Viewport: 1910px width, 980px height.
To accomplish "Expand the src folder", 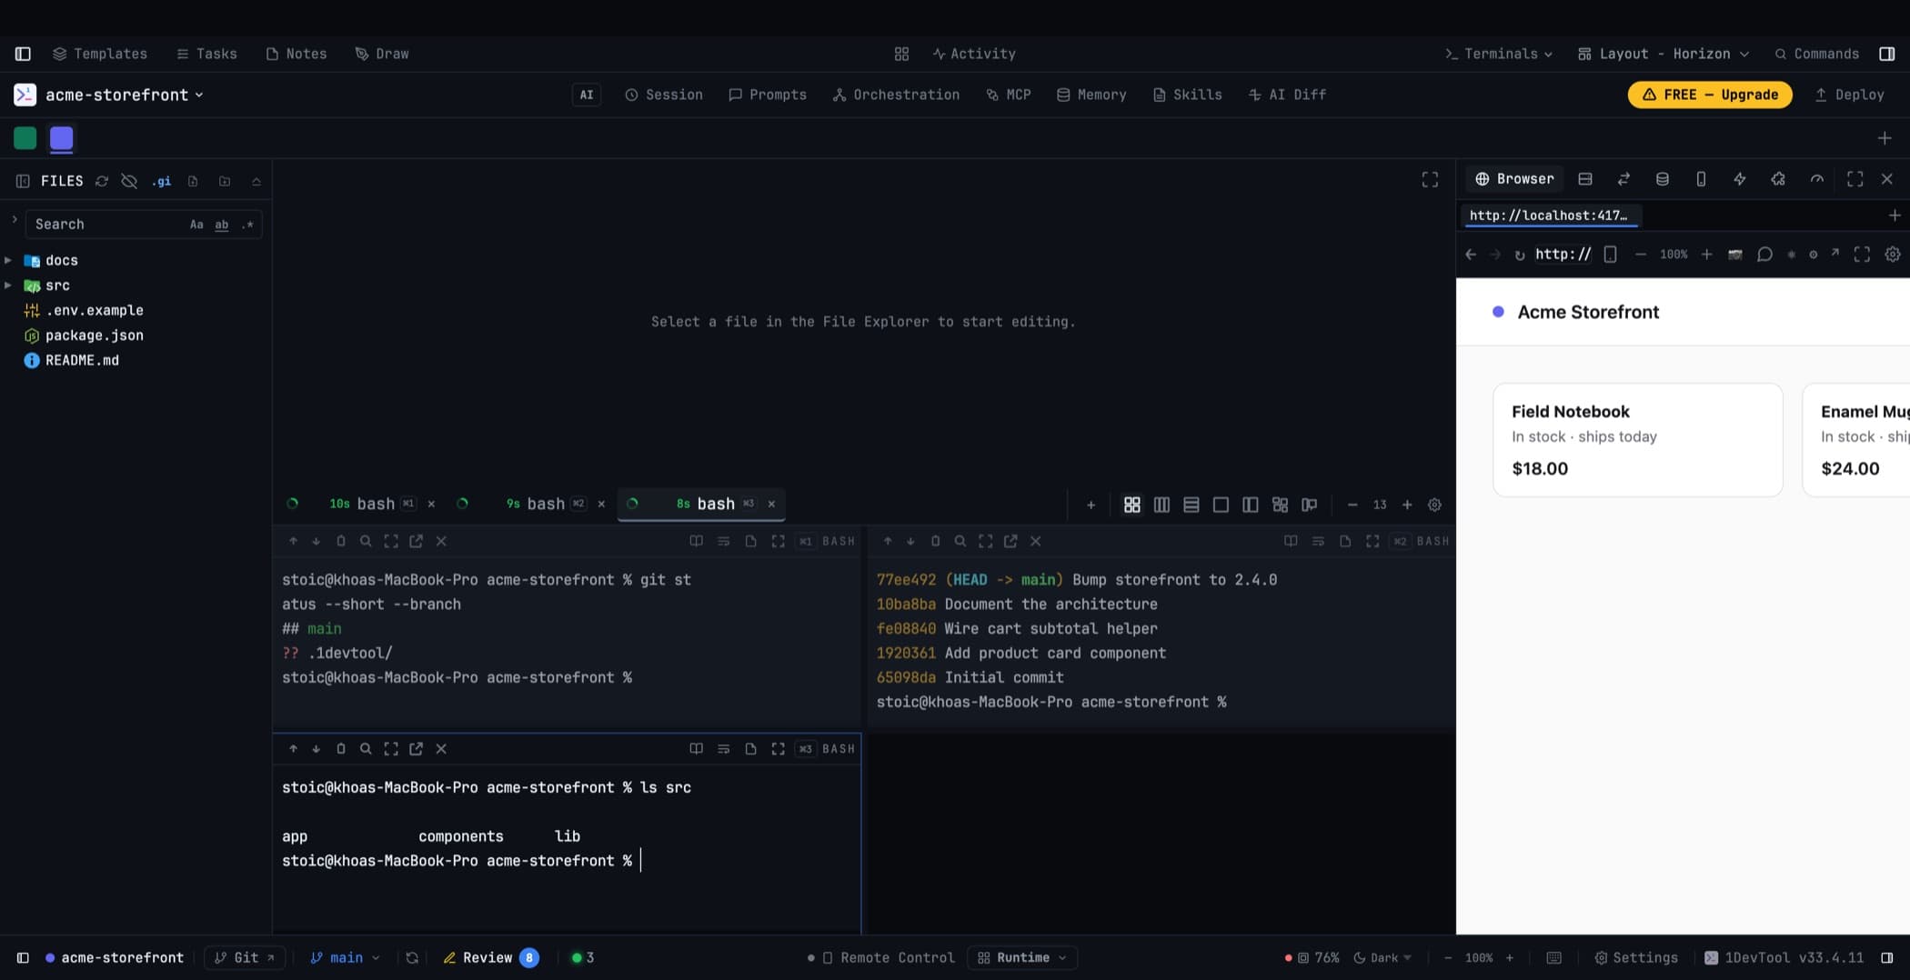I will click(x=8, y=285).
